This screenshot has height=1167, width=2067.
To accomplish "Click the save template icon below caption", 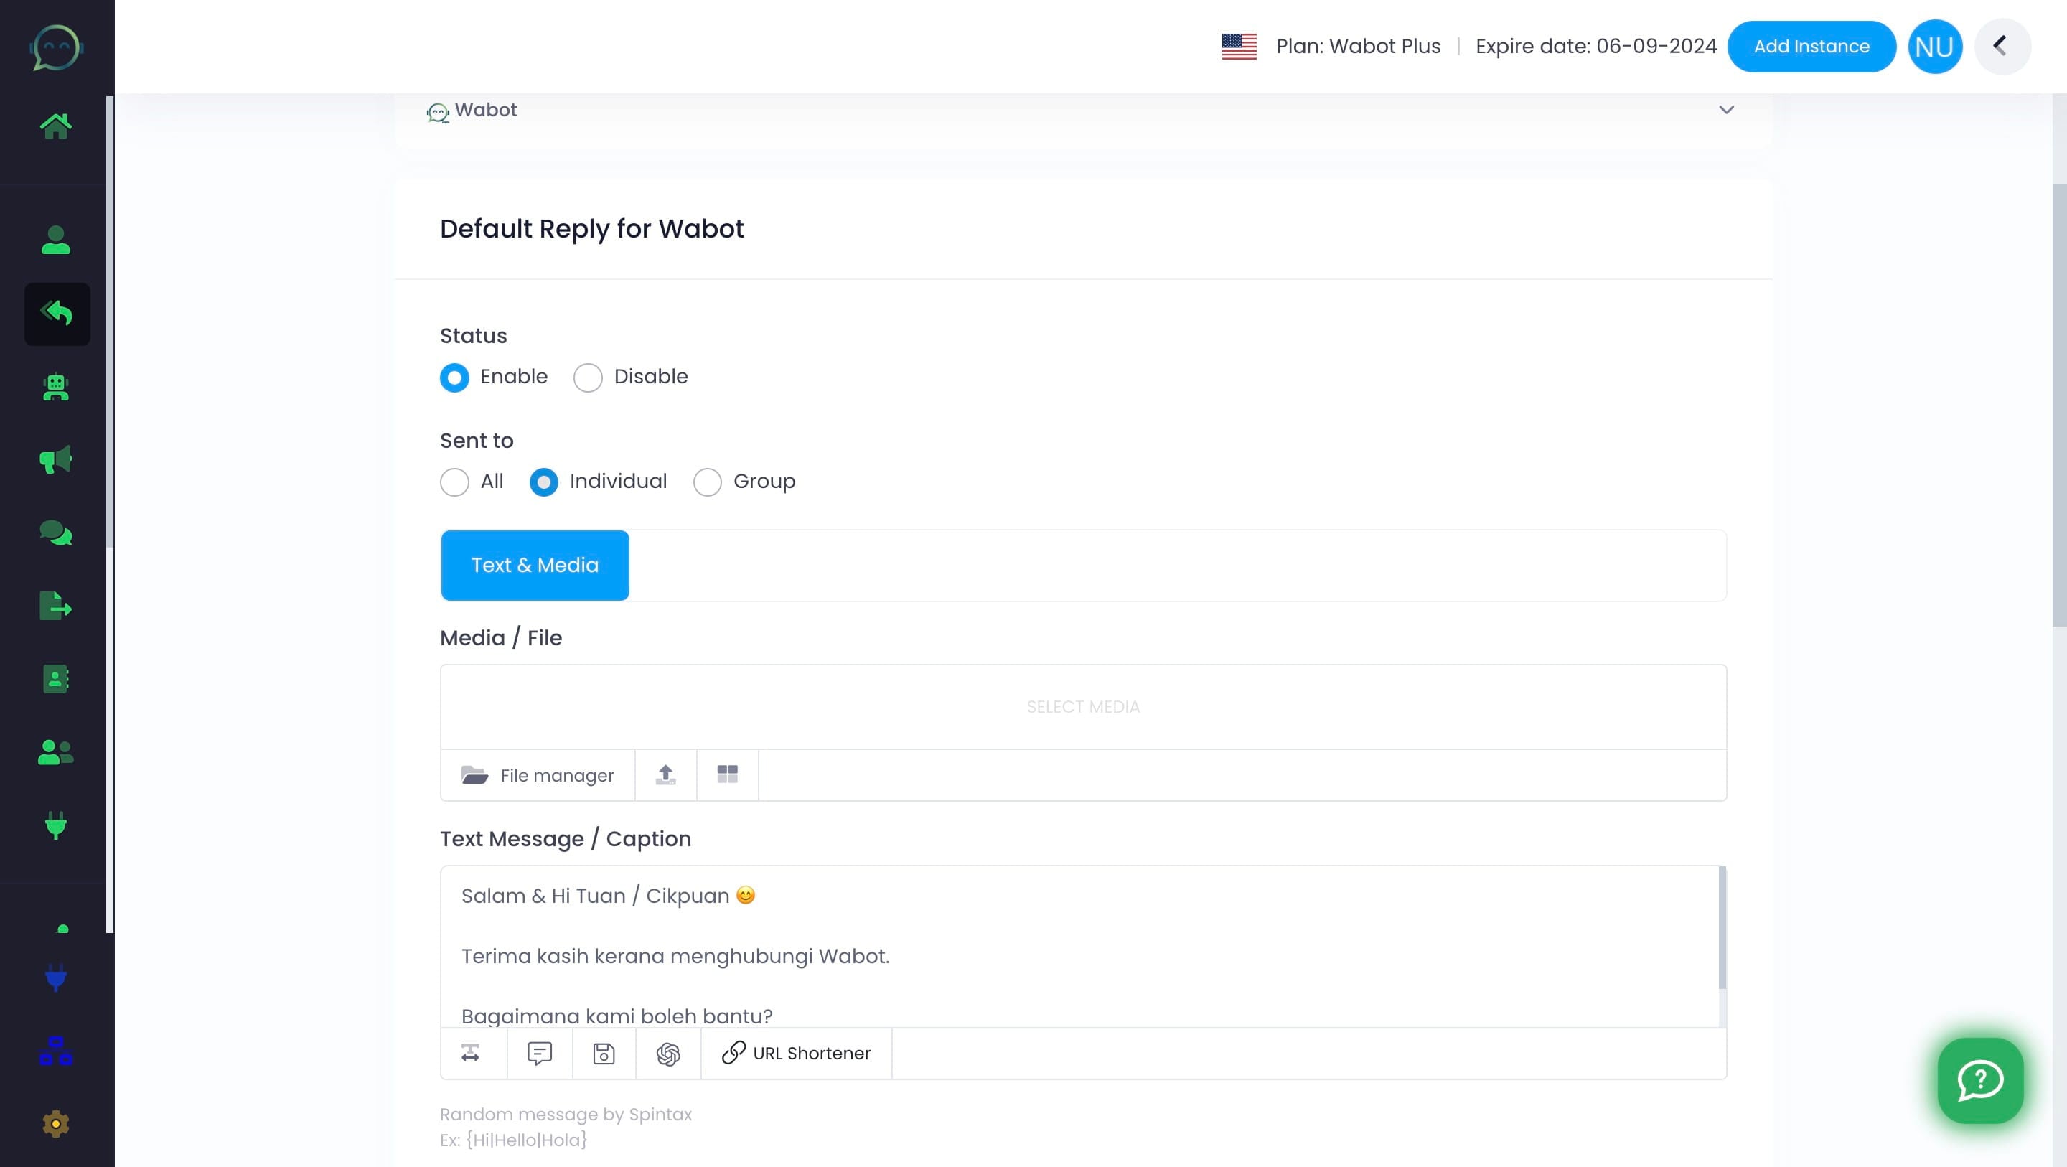I will coord(604,1053).
